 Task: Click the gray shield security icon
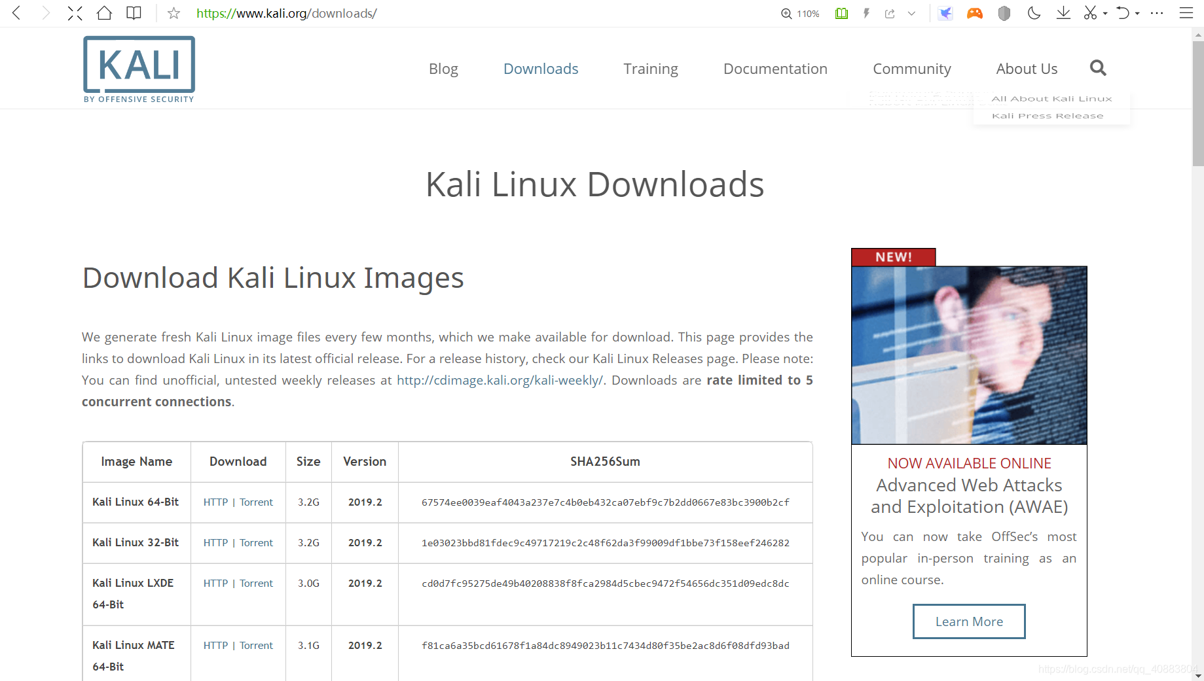(x=1004, y=13)
